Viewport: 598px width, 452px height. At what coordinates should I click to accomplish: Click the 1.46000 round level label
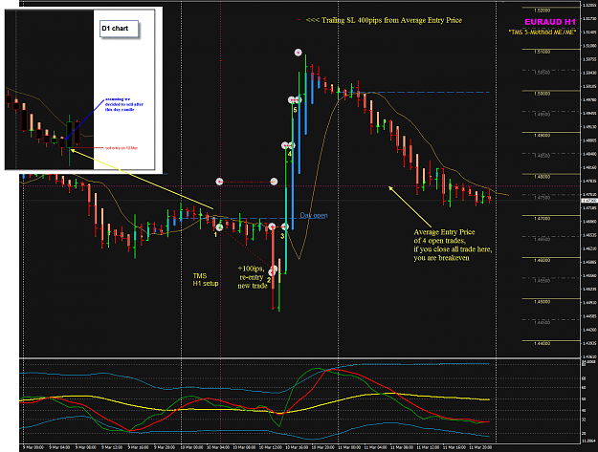coord(543,260)
